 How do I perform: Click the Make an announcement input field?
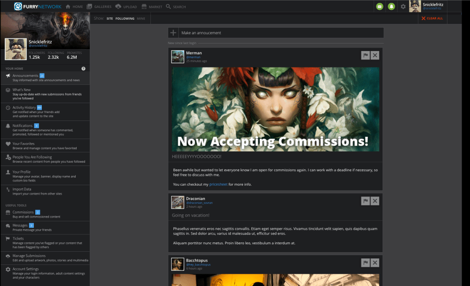[277, 32]
